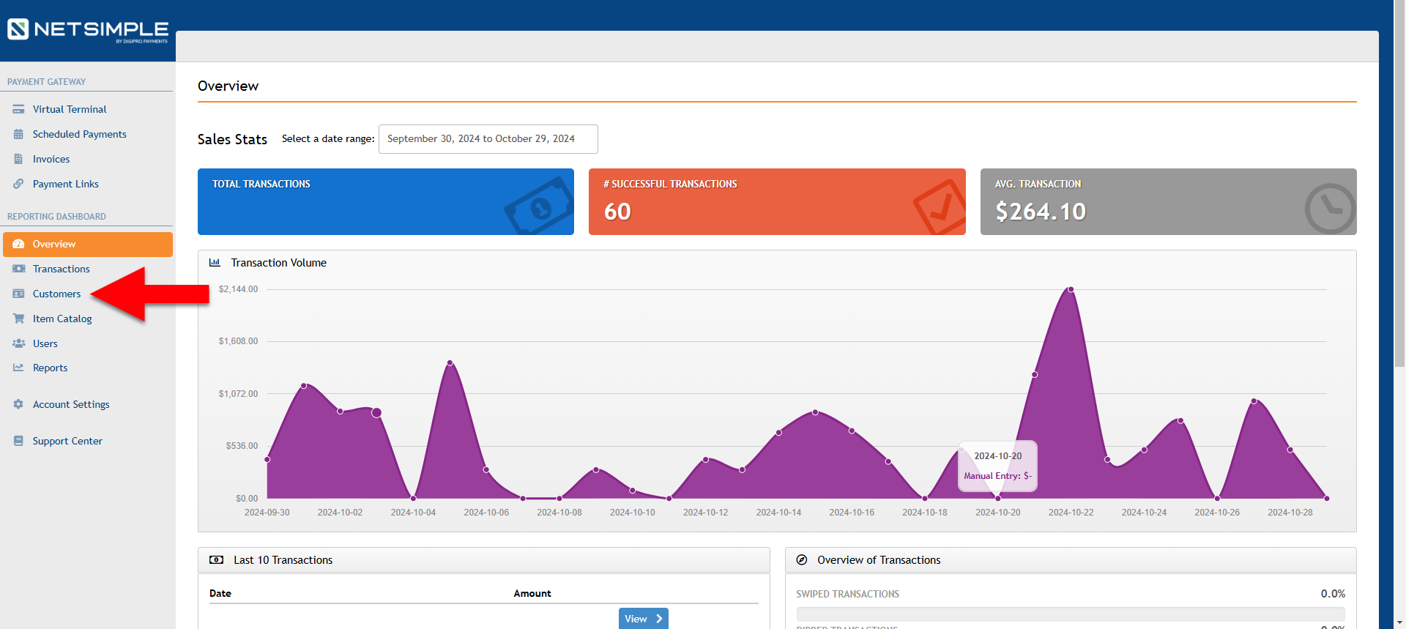The height and width of the screenshot is (629, 1406).
Task: Open Account Settings
Action: [71, 404]
